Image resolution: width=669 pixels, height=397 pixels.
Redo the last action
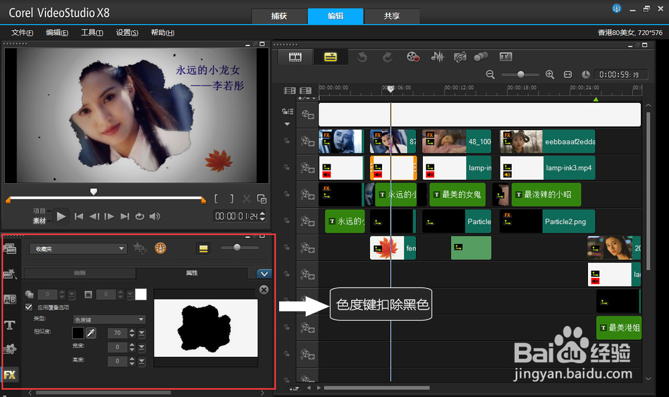tap(387, 57)
